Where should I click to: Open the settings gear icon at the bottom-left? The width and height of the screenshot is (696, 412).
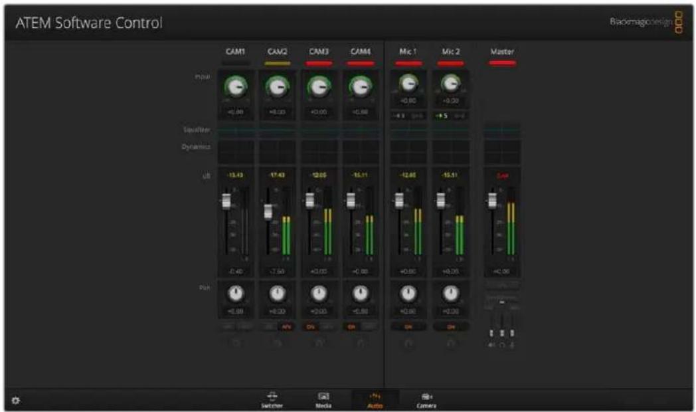point(15,401)
